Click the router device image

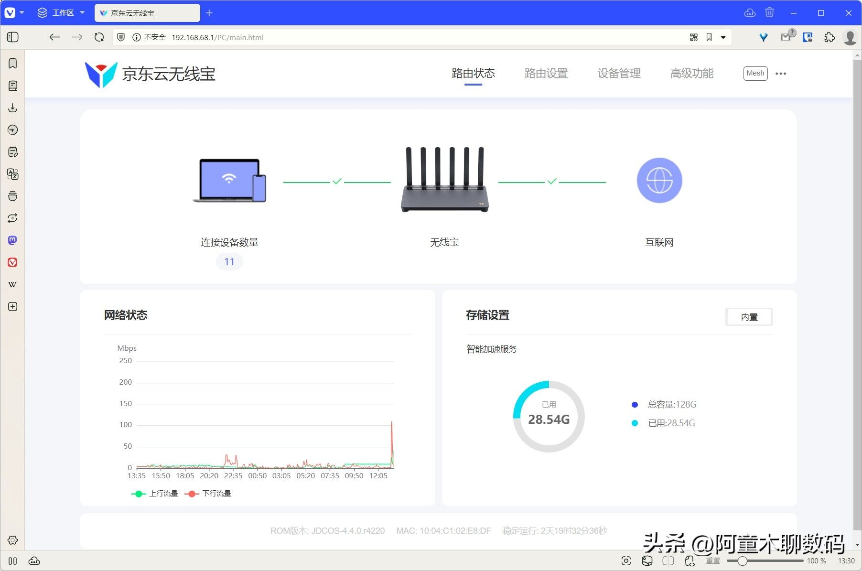[x=444, y=179]
